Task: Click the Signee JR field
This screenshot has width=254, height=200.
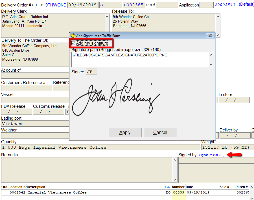Action: 91,72
